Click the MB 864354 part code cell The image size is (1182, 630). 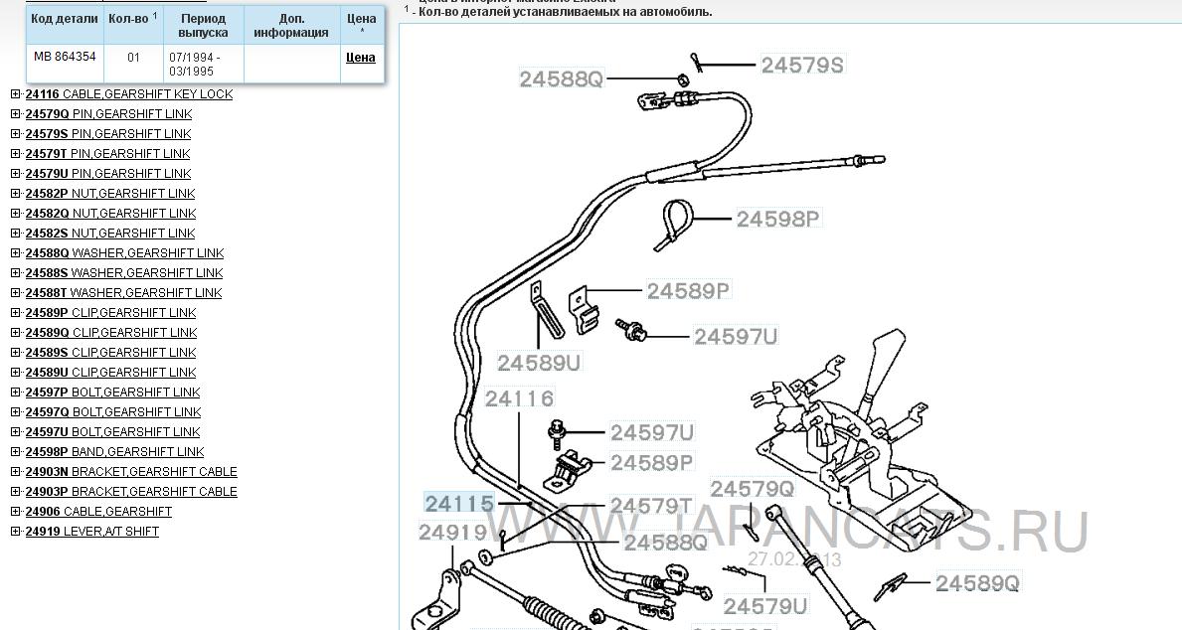pyautogui.click(x=65, y=64)
